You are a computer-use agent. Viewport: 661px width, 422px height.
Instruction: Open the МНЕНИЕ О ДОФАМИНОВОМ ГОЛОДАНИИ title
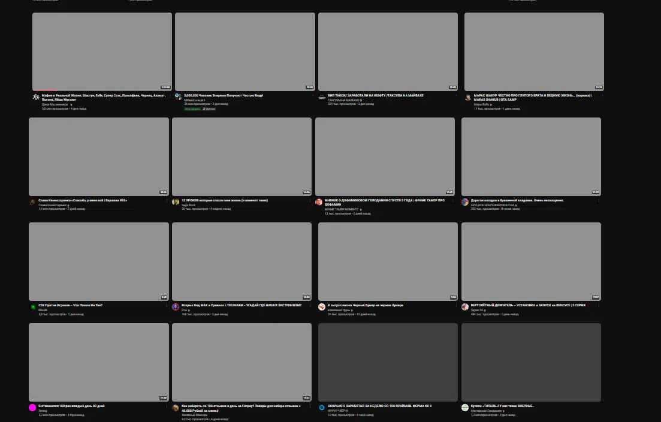[386, 203]
